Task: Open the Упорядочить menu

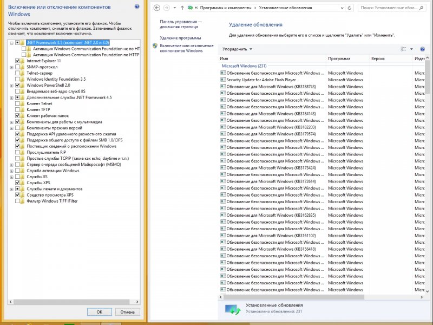Action: point(237,49)
